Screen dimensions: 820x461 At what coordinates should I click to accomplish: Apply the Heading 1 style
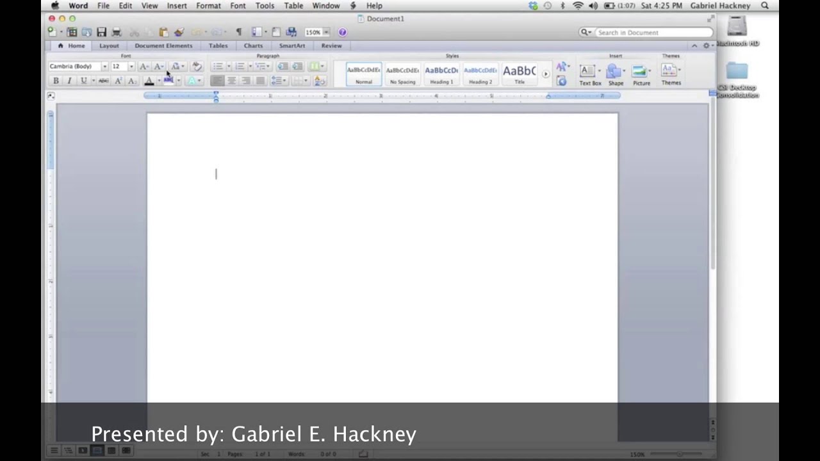point(441,74)
